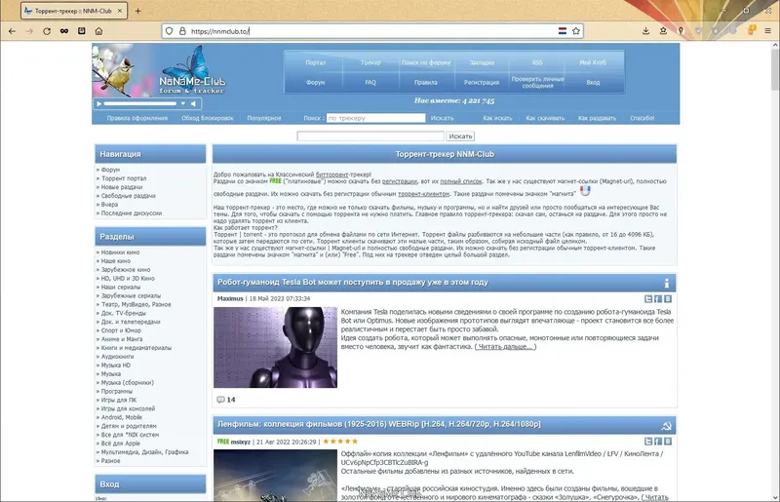The height and width of the screenshot is (502, 780).
Task: Open the Lenfilm collection post title
Action: tap(379, 424)
